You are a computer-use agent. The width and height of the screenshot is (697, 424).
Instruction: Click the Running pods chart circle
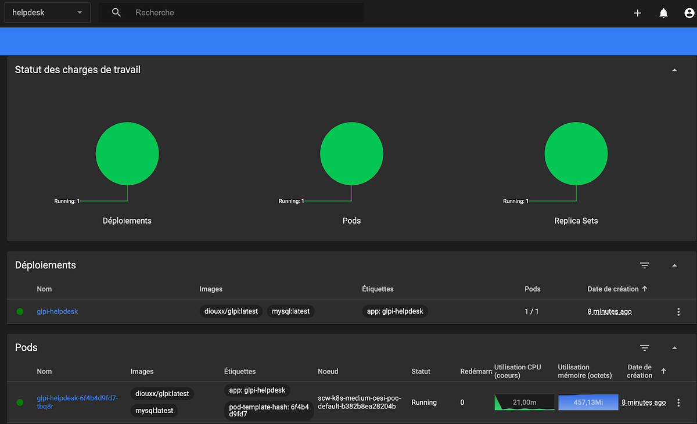[x=351, y=153]
